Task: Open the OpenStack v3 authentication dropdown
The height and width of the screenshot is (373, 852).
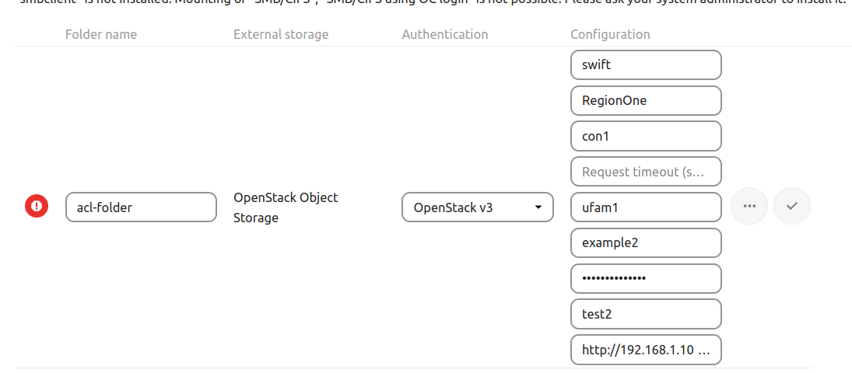Action: (477, 207)
